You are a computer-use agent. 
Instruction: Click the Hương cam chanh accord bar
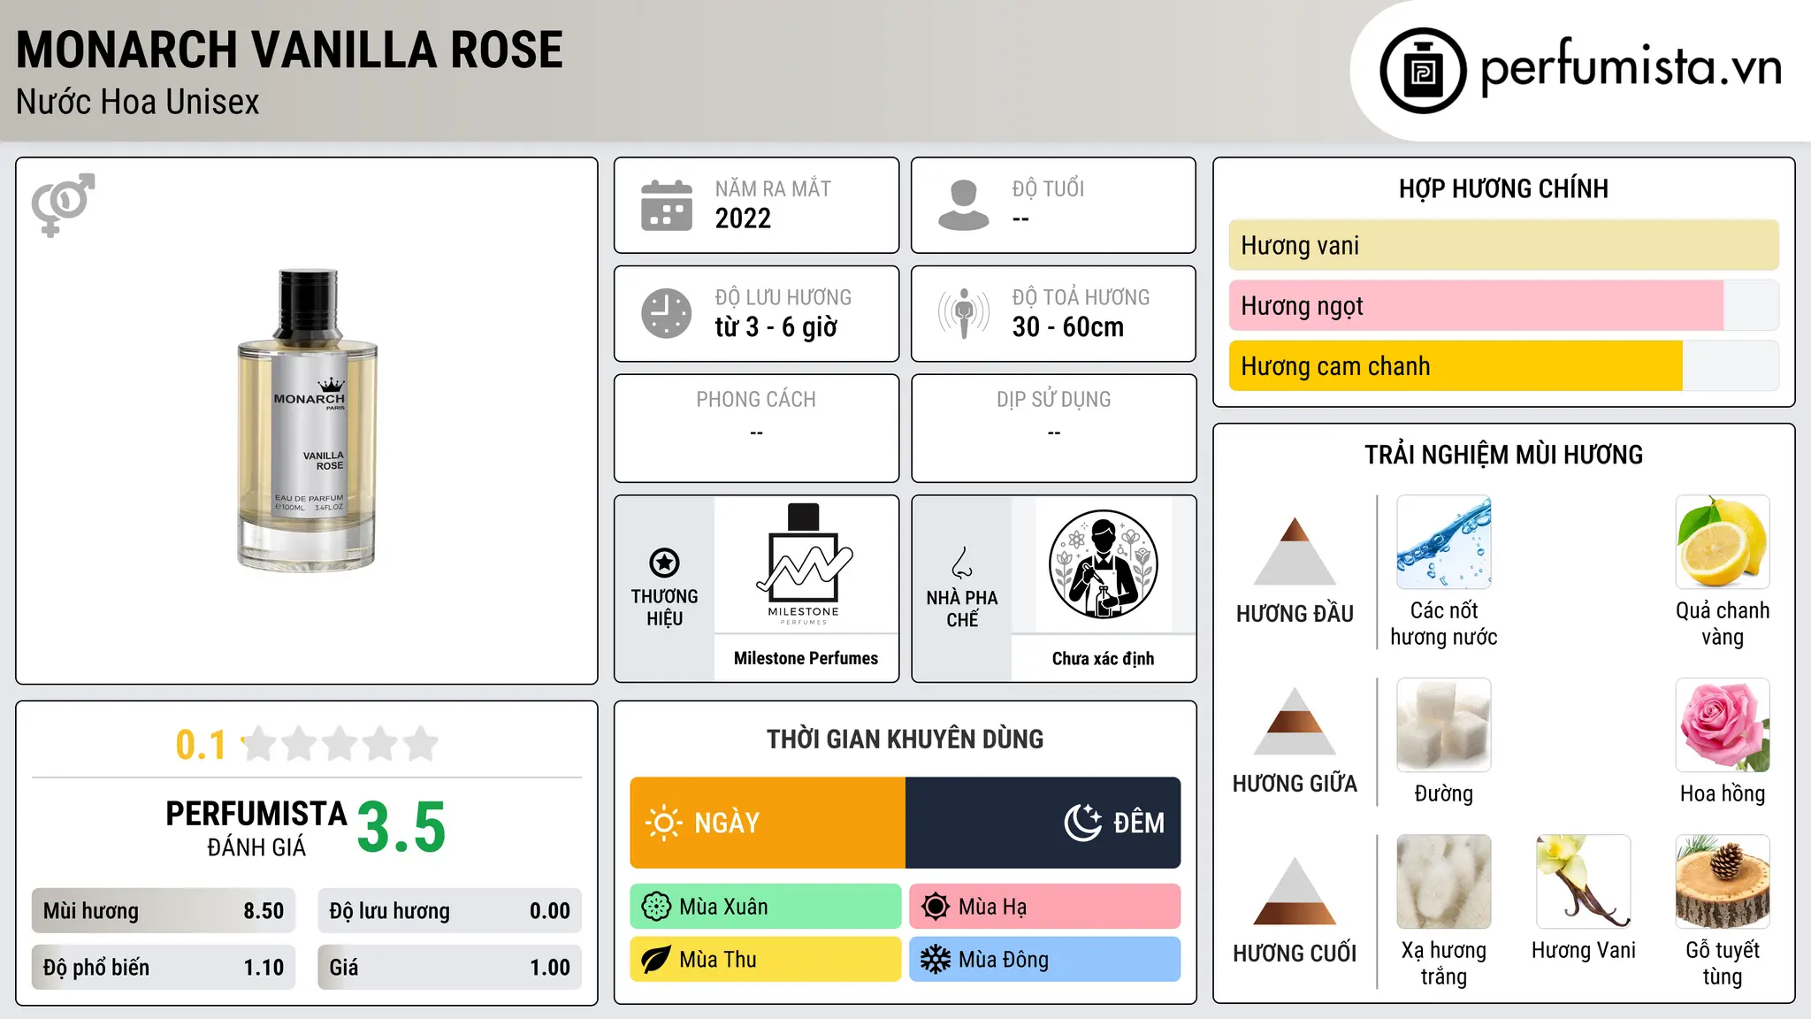(1503, 365)
